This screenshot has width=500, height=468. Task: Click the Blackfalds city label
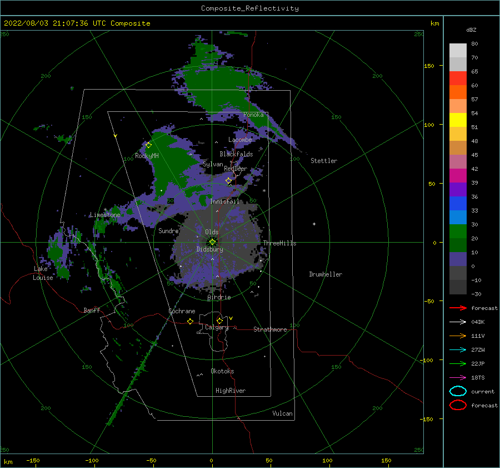(x=236, y=154)
